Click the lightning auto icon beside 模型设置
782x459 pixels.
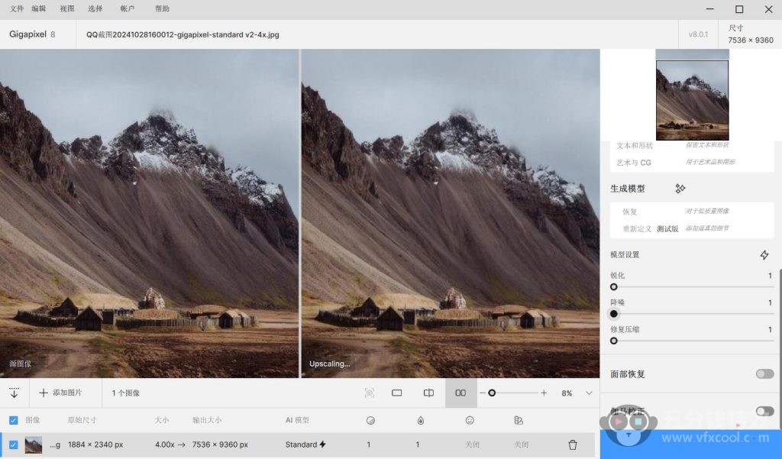764,255
